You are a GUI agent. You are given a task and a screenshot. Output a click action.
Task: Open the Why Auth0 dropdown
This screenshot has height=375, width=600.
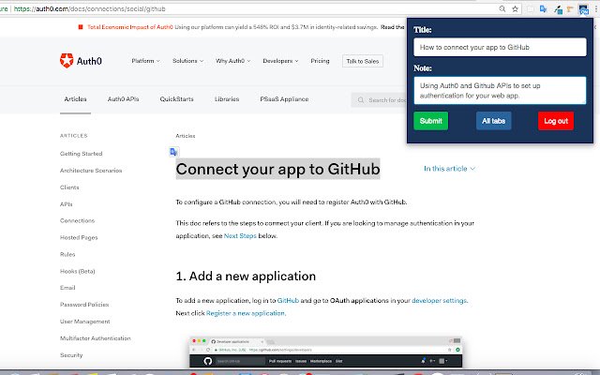click(x=233, y=61)
